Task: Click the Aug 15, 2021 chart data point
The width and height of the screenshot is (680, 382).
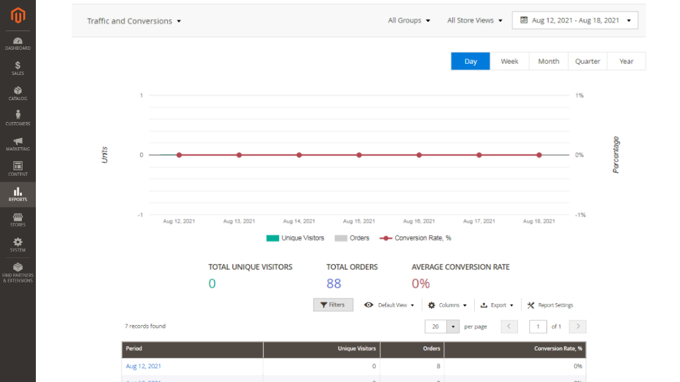Action: [359, 155]
